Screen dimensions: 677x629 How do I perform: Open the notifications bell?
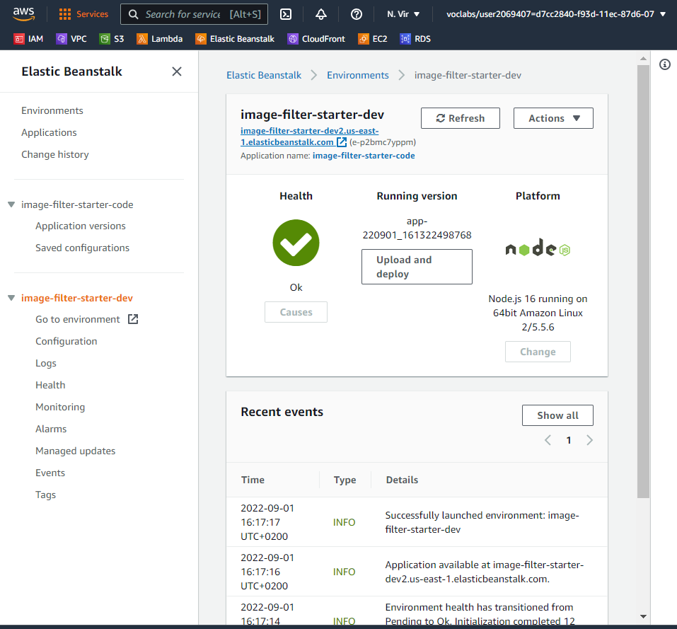tap(321, 13)
